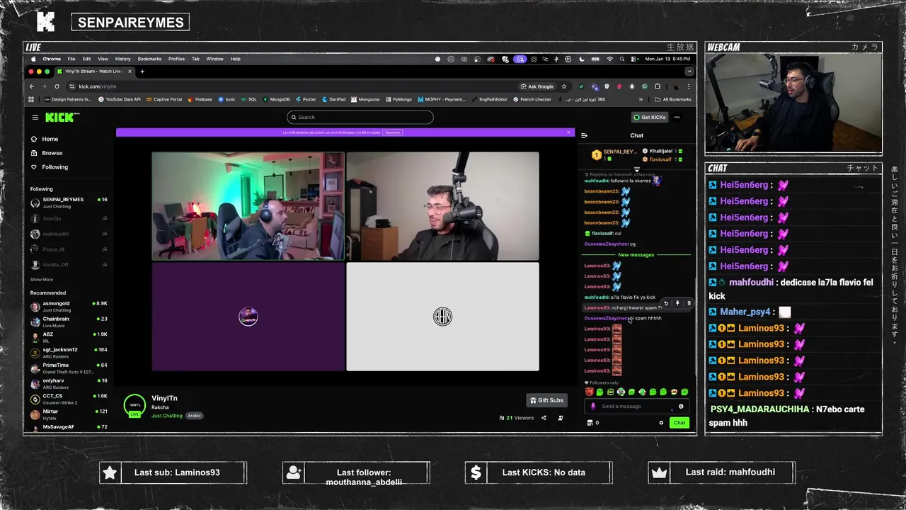
Task: Click Ask Google in the address bar
Action: pyautogui.click(x=537, y=86)
